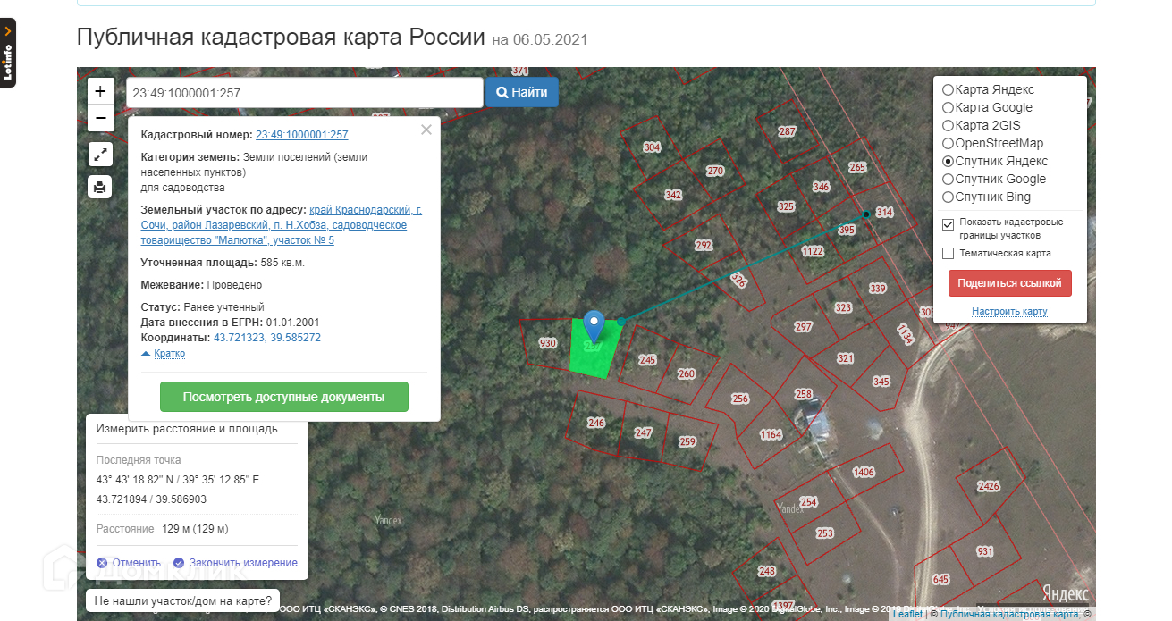Click Посмотреть доступные документы button
The image size is (1172, 621).
click(x=283, y=397)
